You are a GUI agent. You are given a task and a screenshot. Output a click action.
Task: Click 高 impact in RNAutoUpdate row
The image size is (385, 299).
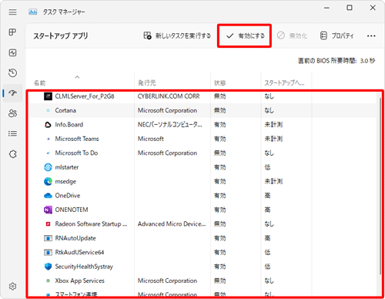[267, 238]
